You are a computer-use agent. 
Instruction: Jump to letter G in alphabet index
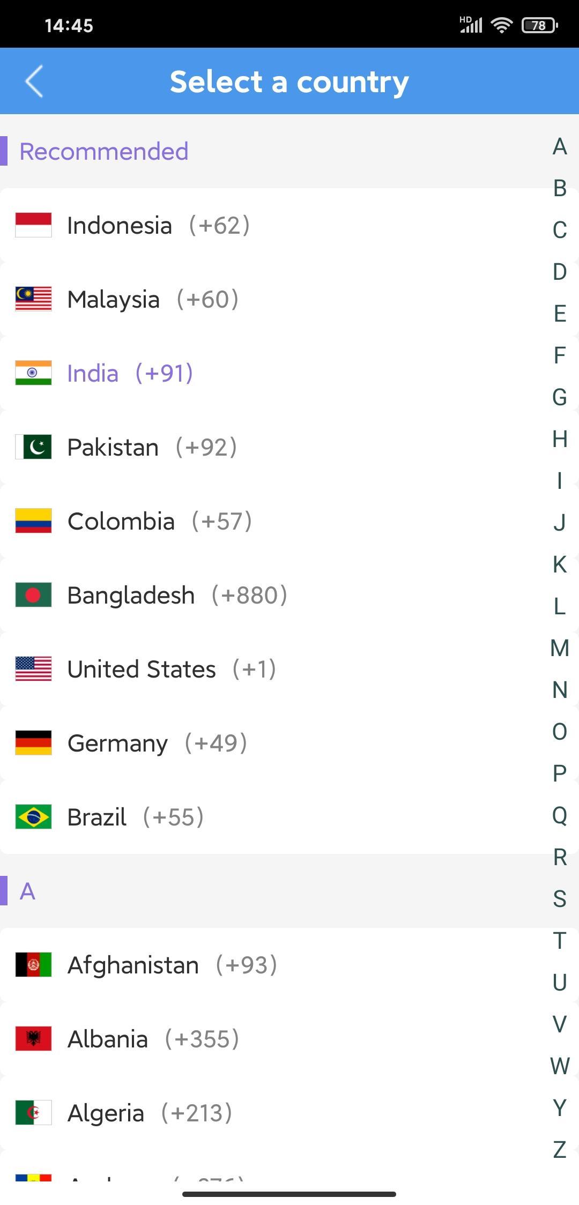tap(560, 397)
